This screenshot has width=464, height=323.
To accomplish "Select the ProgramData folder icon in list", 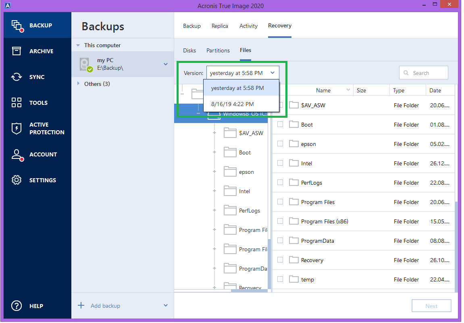I will pos(293,240).
